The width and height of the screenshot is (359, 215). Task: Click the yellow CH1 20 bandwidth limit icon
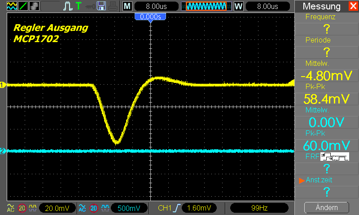click(22, 208)
